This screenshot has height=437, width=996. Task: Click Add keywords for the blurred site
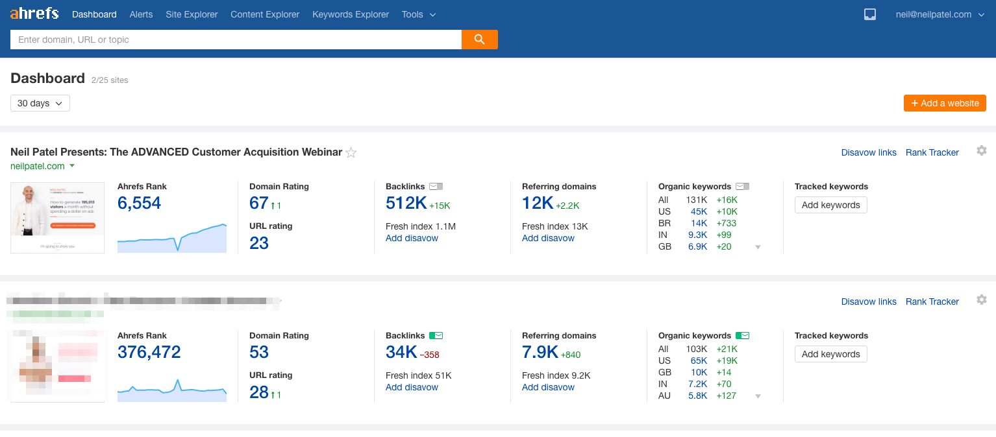(830, 354)
